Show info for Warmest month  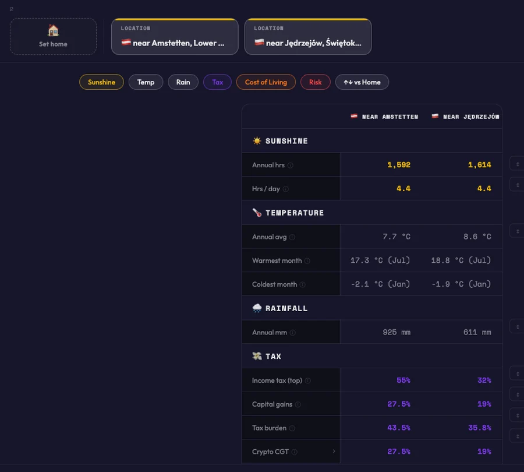tap(307, 260)
